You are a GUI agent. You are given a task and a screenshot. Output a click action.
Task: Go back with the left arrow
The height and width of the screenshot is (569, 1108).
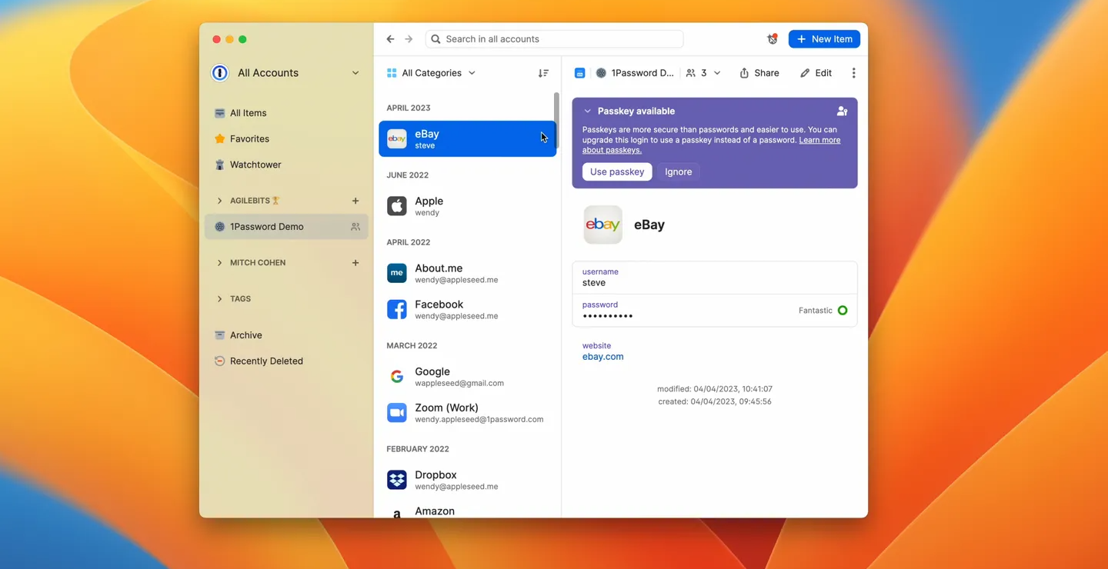[390, 39]
